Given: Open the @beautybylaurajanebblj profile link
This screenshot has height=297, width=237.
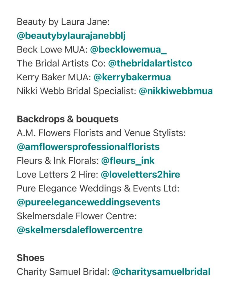Looking at the screenshot, I should [71, 36].
